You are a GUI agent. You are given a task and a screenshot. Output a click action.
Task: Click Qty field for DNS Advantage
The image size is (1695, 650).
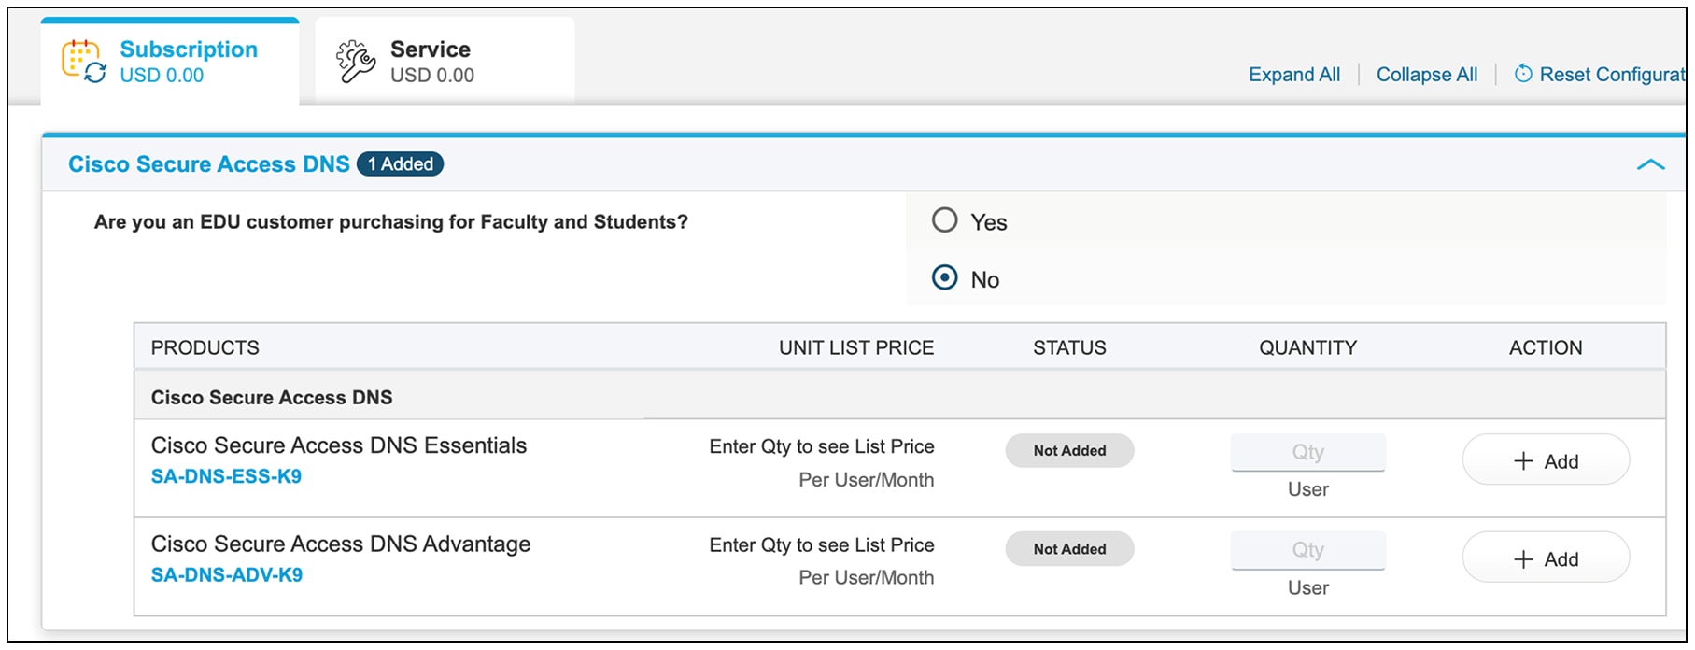[1307, 550]
